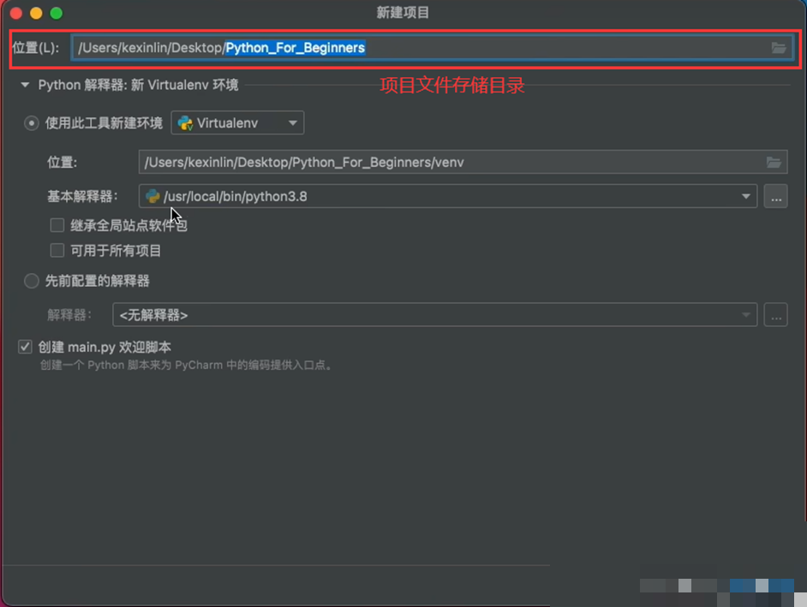This screenshot has width=807, height=607.
Task: Click the green maximize window button
Action: point(57,14)
